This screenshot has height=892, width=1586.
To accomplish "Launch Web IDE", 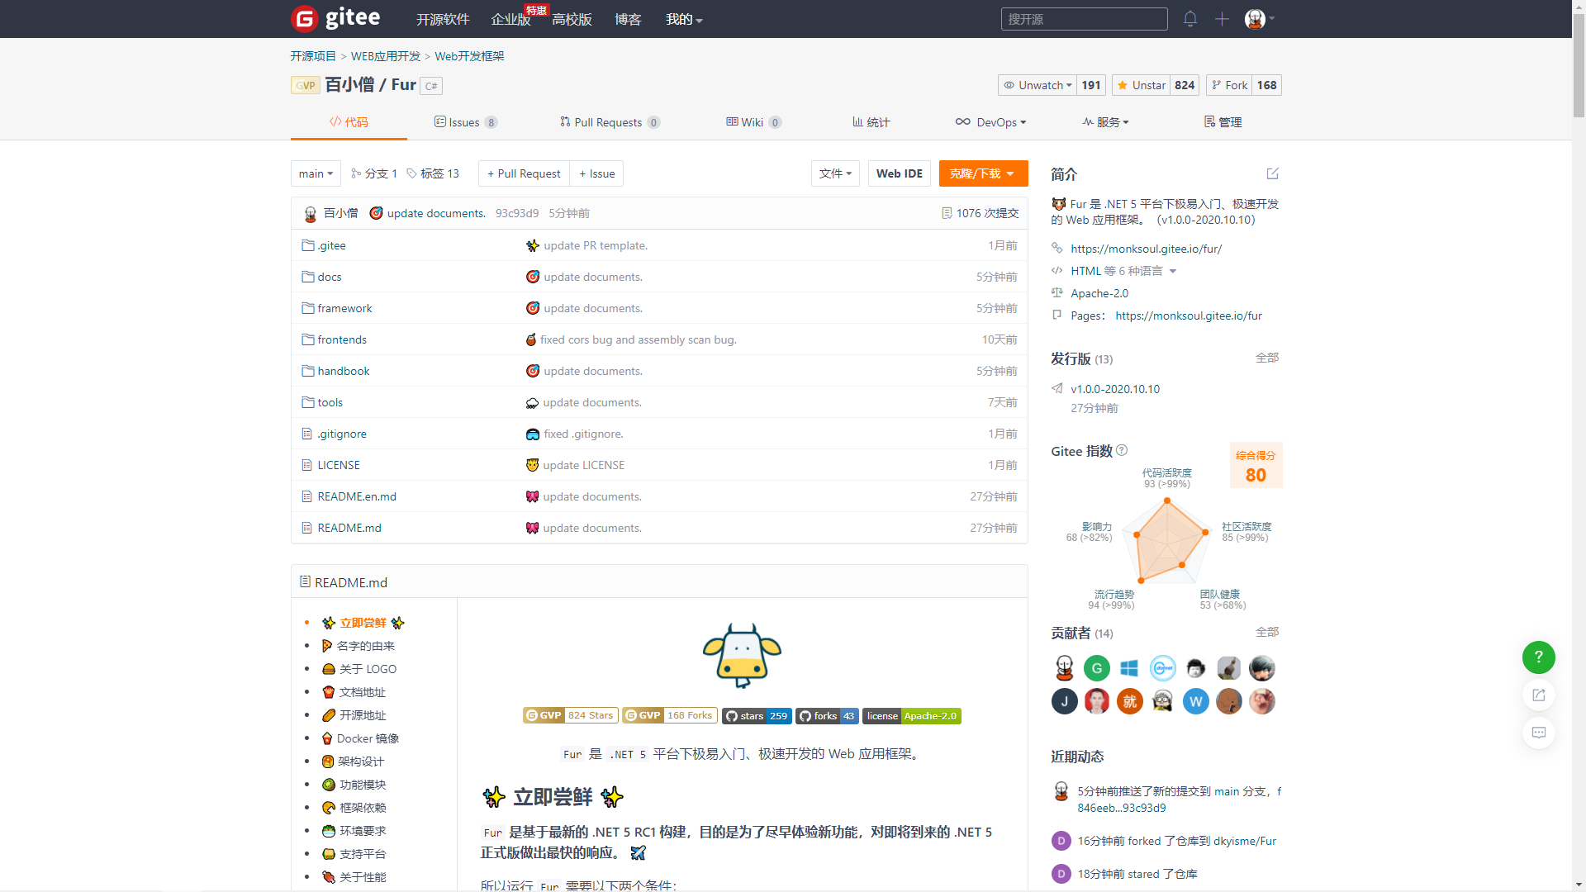I will click(899, 173).
